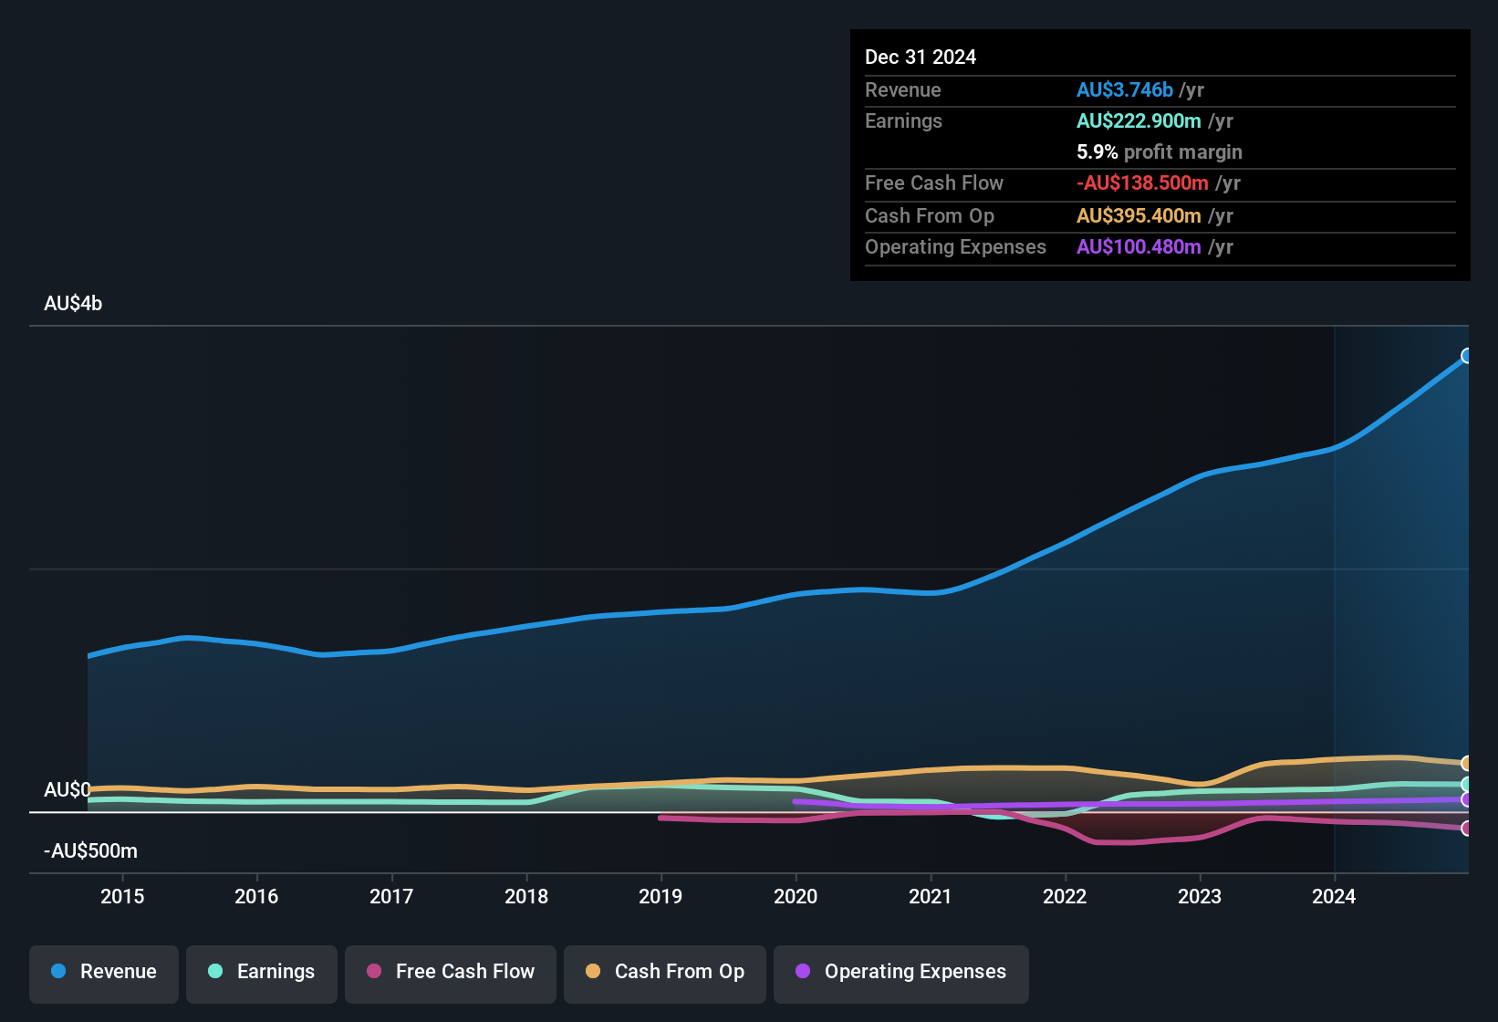The width and height of the screenshot is (1498, 1022).
Task: Click the 2016 x-axis label
Action: pos(256,897)
